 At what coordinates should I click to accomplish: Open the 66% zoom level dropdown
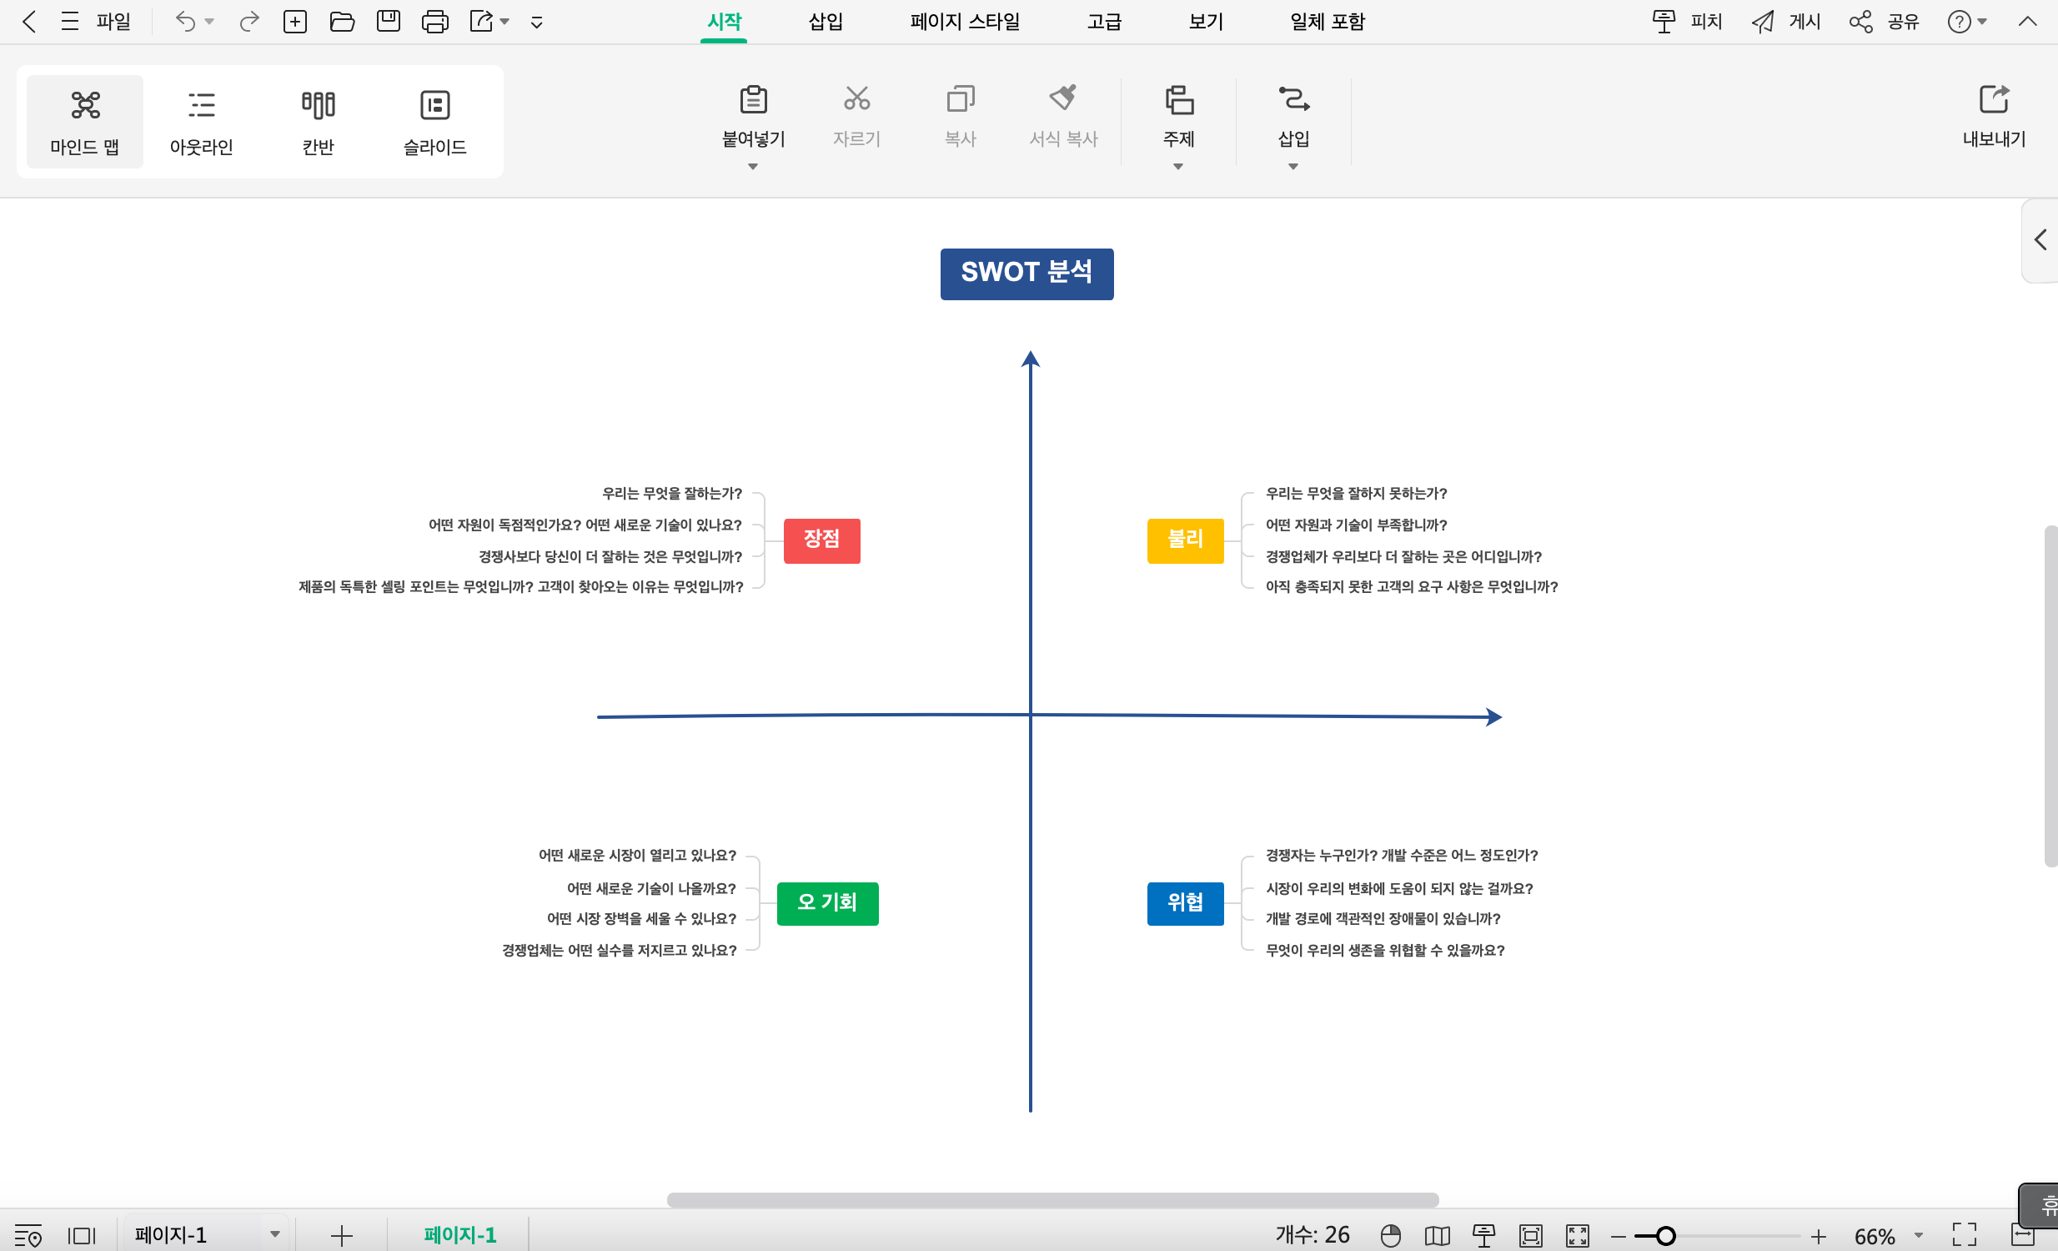tap(1919, 1235)
